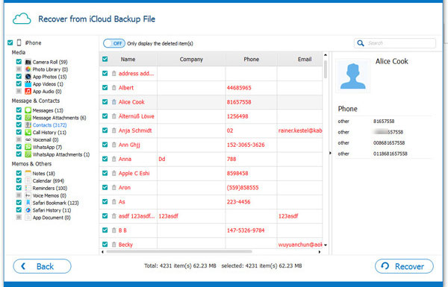The image size is (448, 287).
Task: Click the Reminders icon
Action: [28, 188]
